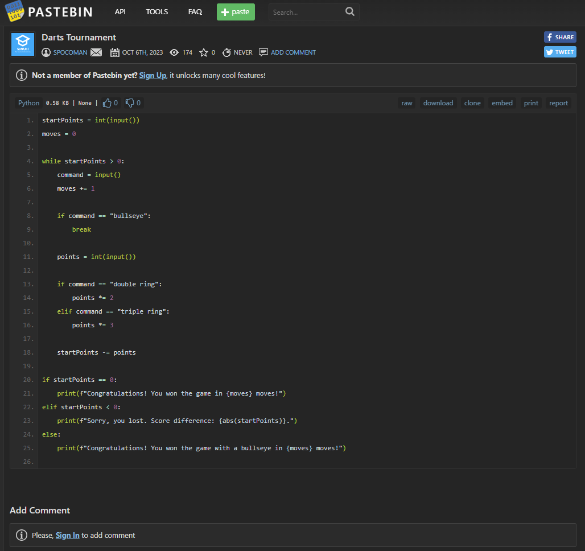View the raw paste text
The width and height of the screenshot is (585, 551).
click(x=407, y=103)
